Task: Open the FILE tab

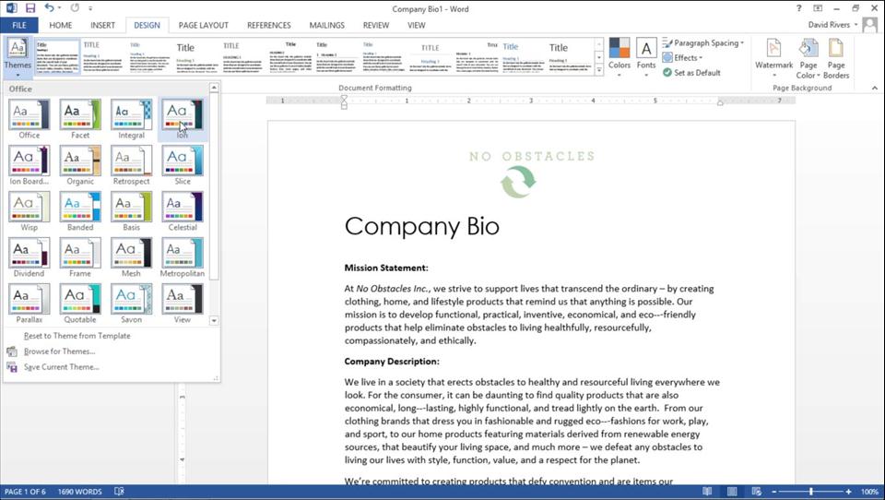Action: [19, 26]
